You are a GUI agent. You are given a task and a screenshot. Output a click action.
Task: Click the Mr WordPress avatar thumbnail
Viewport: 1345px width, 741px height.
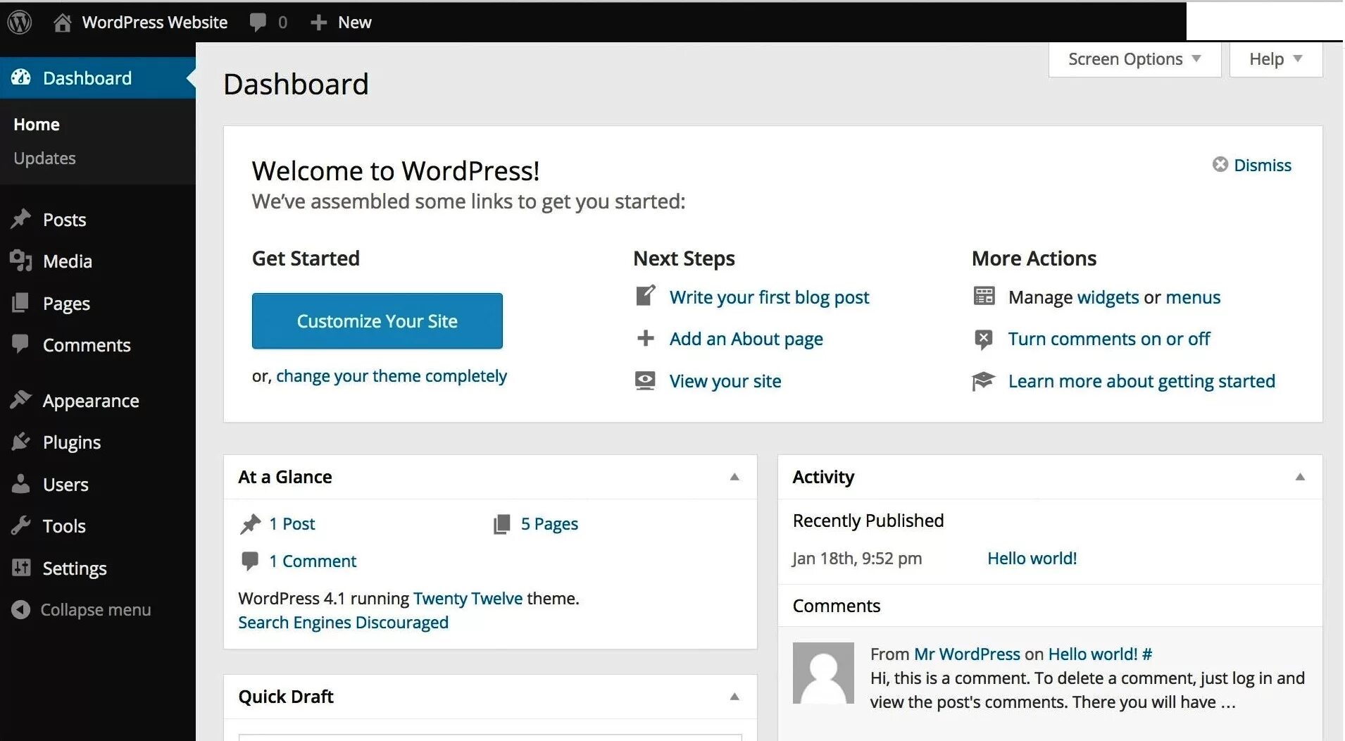pyautogui.click(x=823, y=673)
